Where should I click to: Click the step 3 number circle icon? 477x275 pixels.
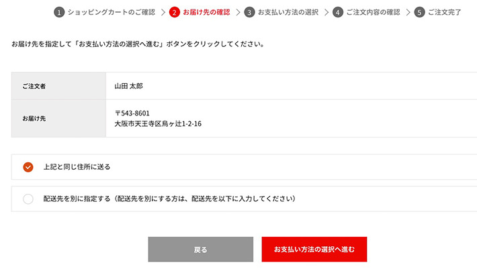tap(250, 12)
